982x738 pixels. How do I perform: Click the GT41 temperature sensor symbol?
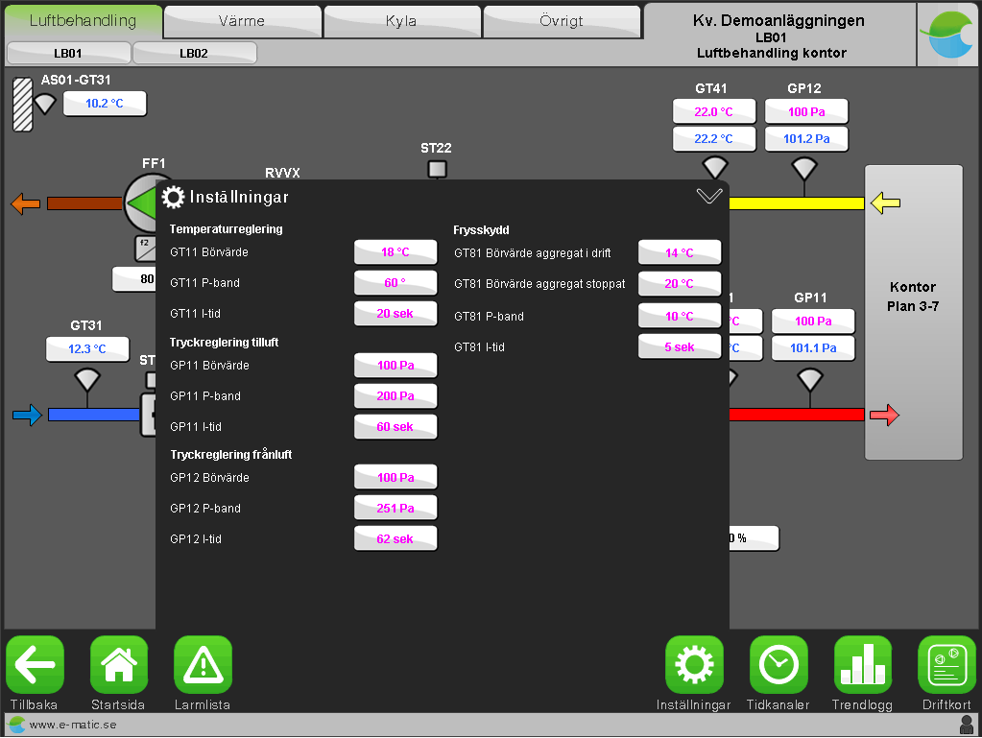click(x=714, y=168)
